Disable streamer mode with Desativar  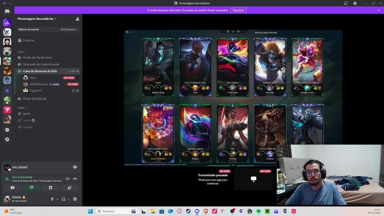(238, 10)
